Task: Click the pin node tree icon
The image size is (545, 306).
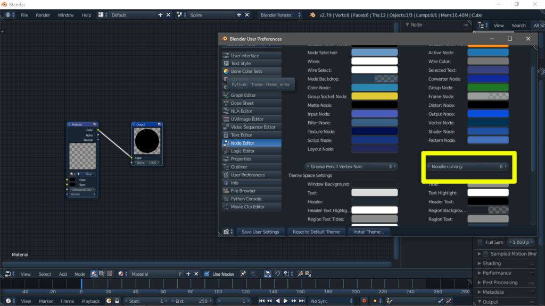Action: point(243,274)
